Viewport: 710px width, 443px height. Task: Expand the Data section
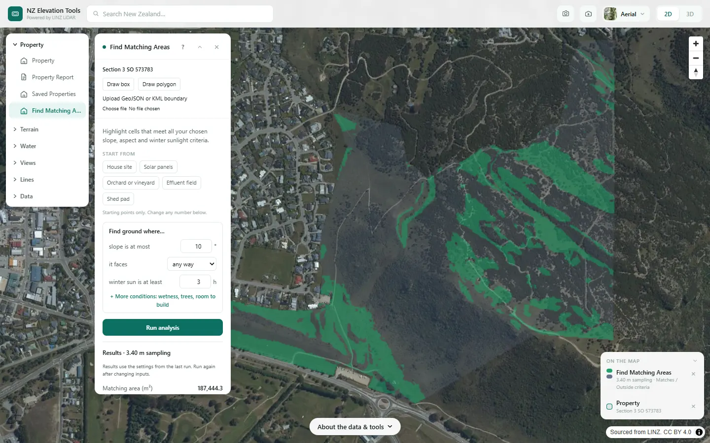point(47,196)
